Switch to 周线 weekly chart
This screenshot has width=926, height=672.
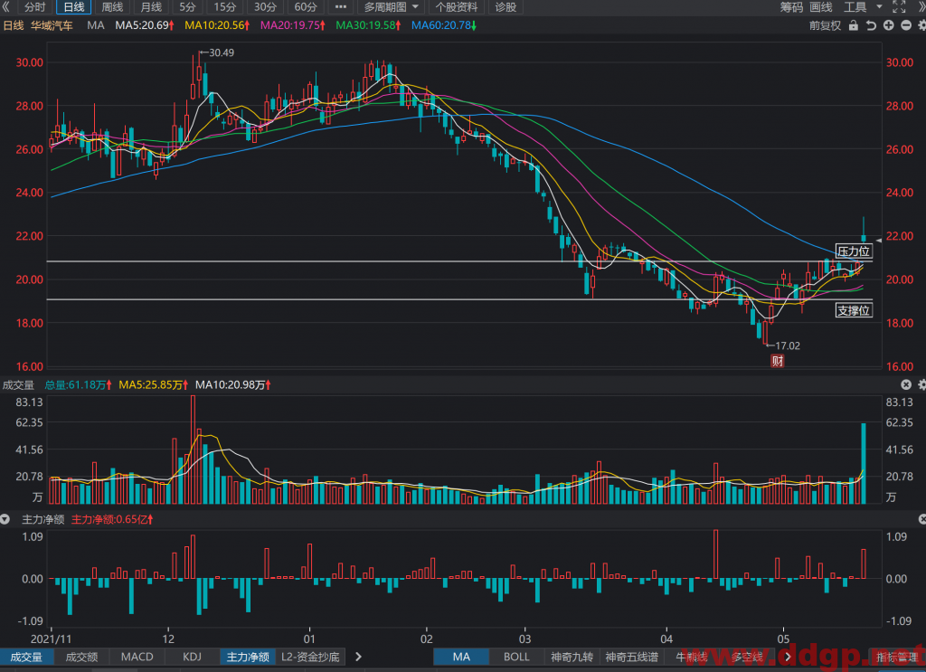click(x=112, y=7)
